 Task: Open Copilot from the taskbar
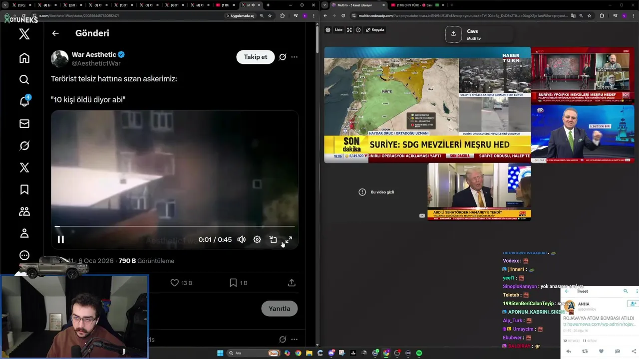(x=287, y=353)
